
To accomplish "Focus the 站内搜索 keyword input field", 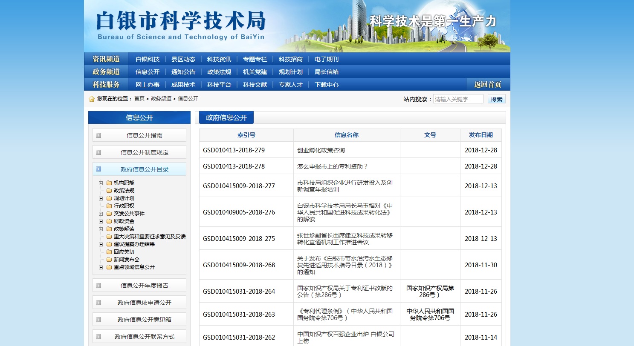I will pyautogui.click(x=458, y=99).
